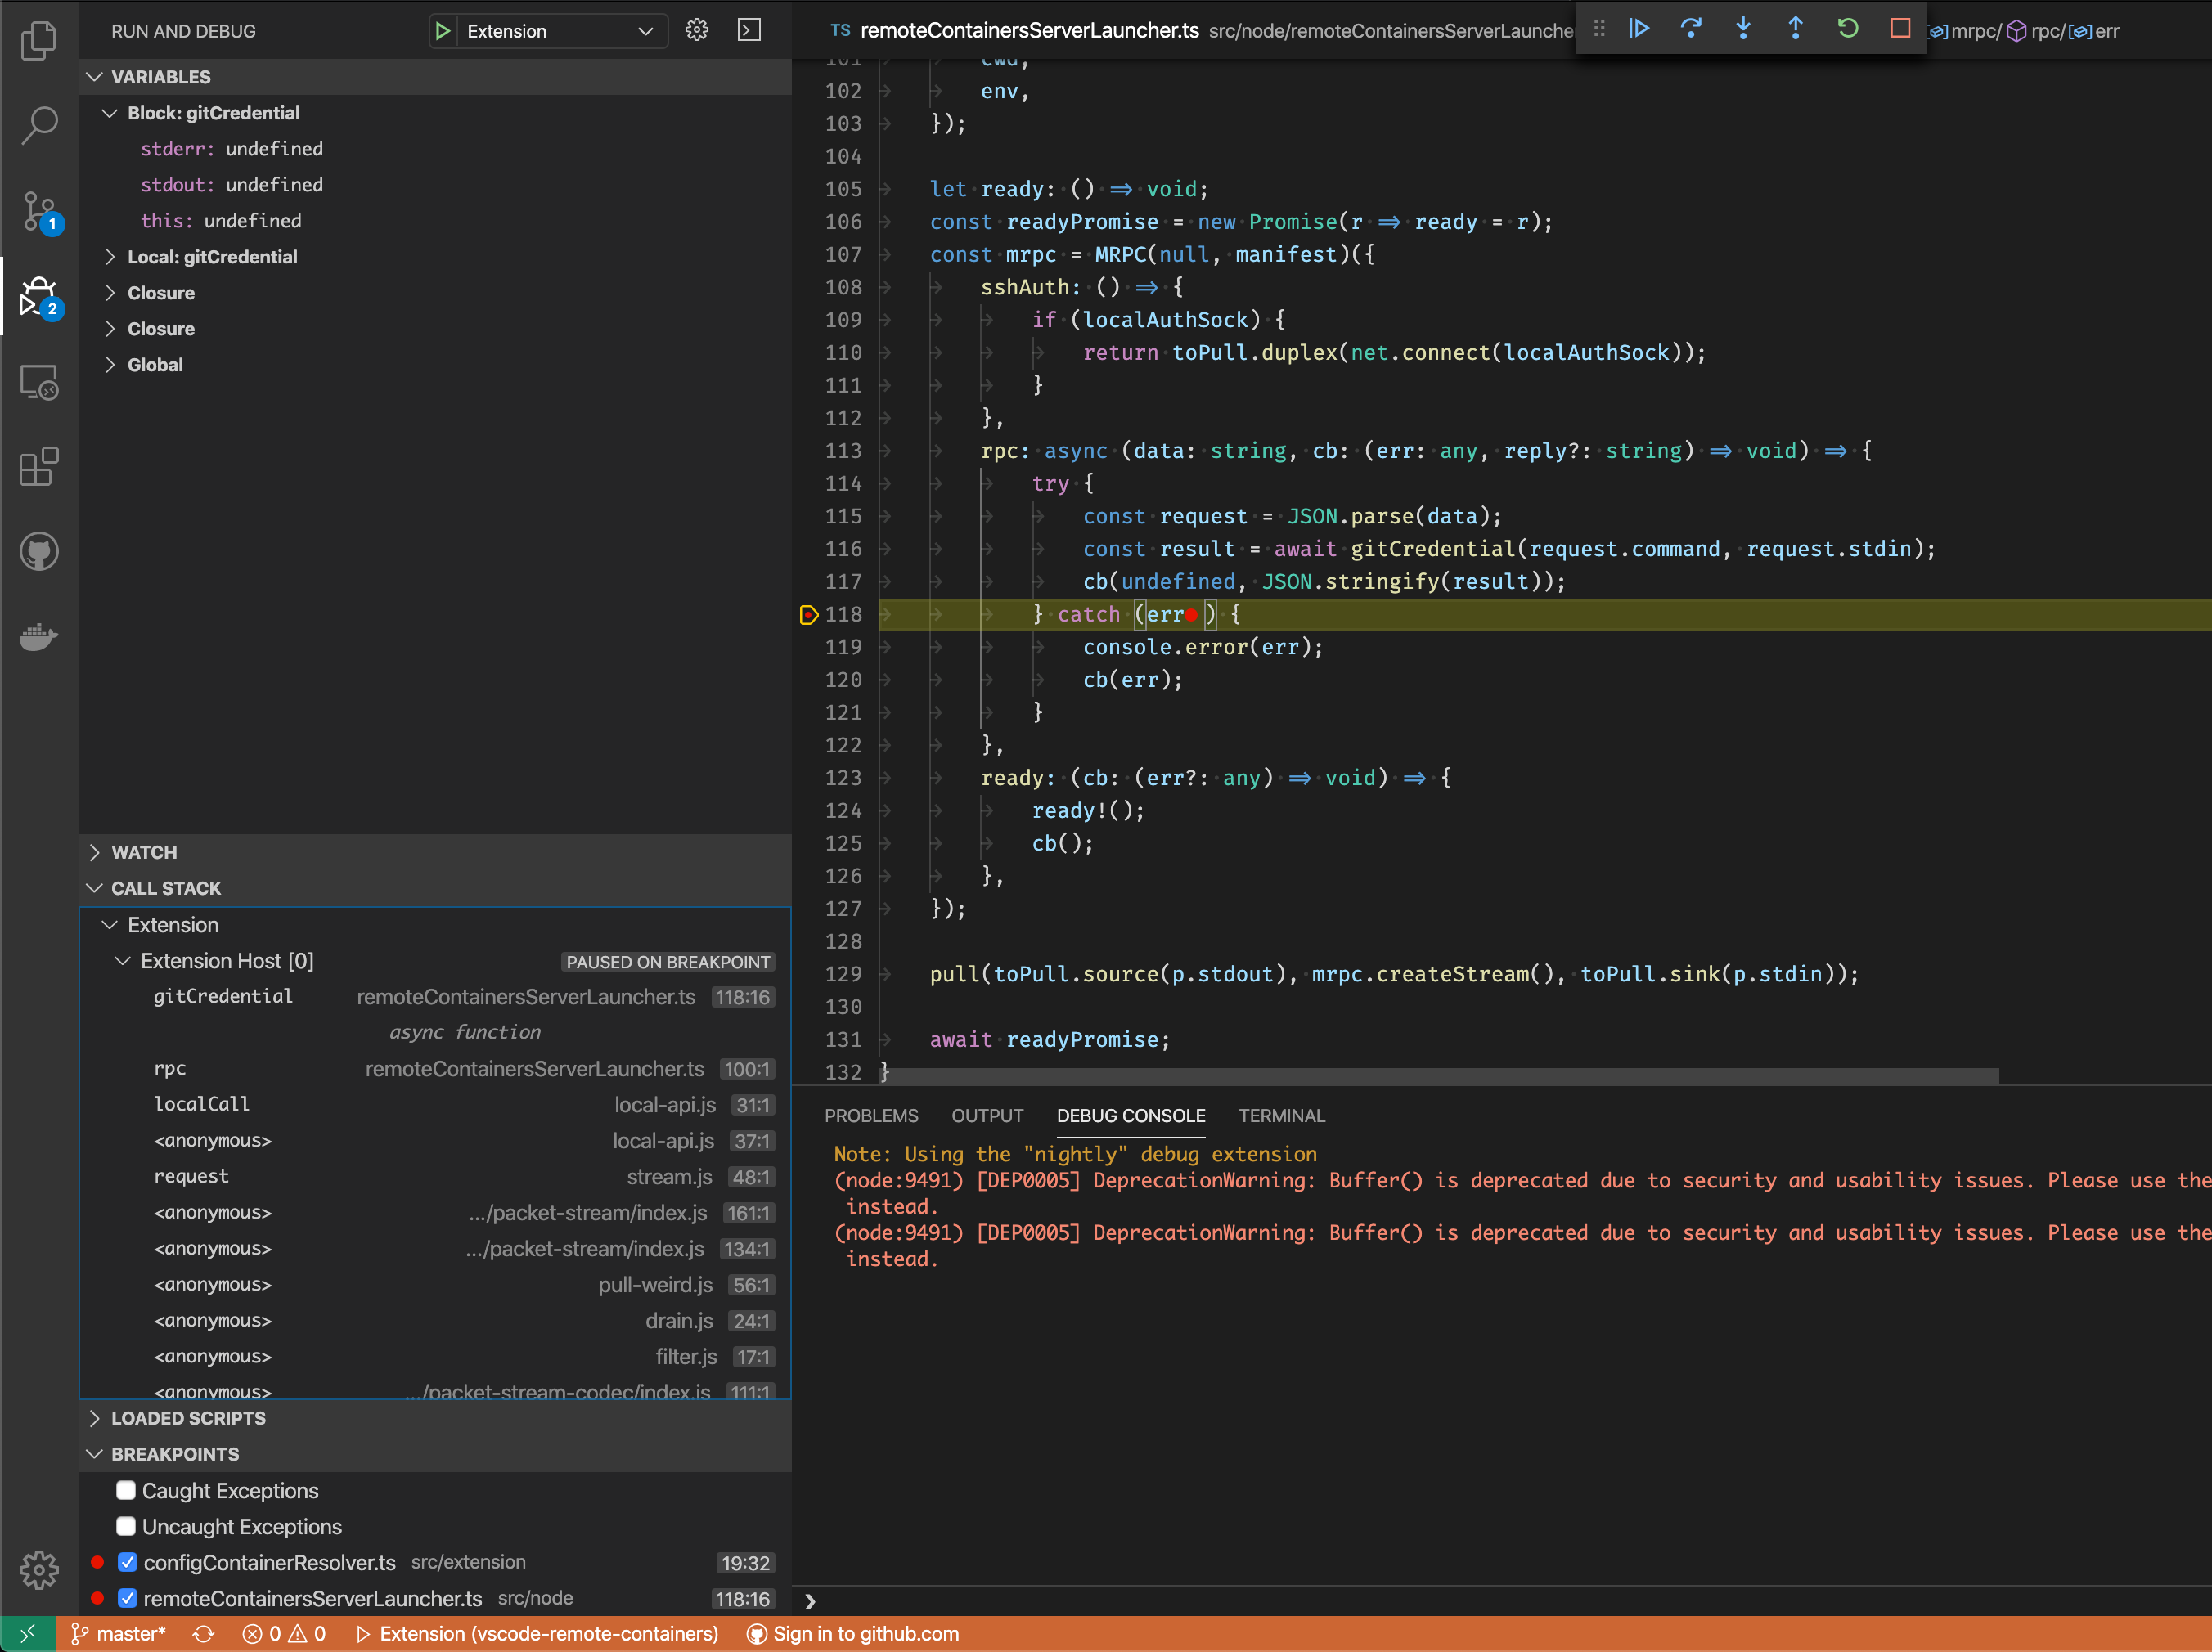The height and width of the screenshot is (1652, 2212).
Task: Open the Extensions view icon
Action: click(x=38, y=466)
